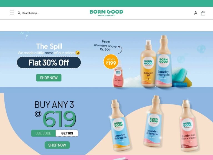The width and height of the screenshot is (213, 160).
Task: Click the small disinfectant floor cleaner bottle
Action: pyautogui.click(x=118, y=74)
